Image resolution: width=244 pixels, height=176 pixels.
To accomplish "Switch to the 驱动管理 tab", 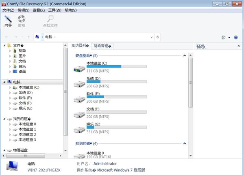I will (x=102, y=46).
